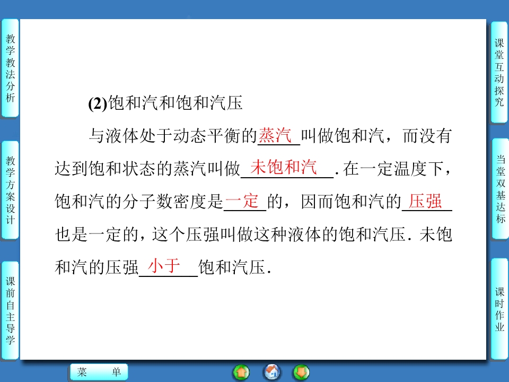This screenshot has width=509, height=382.
Task: Select the 课前自主导学 tab
Action: (x=10, y=310)
